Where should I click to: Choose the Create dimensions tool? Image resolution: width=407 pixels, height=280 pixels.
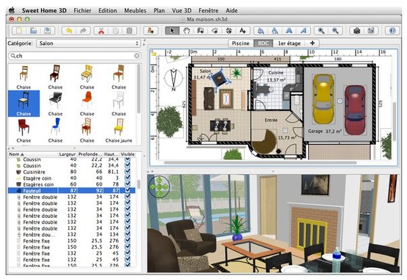point(228,30)
